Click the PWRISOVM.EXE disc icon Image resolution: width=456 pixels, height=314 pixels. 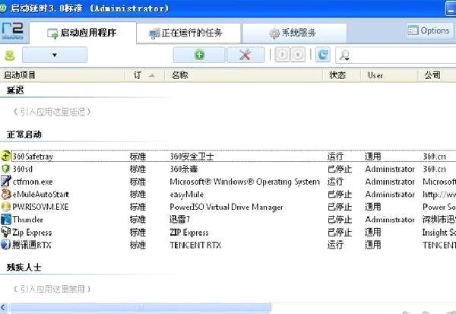point(6,207)
